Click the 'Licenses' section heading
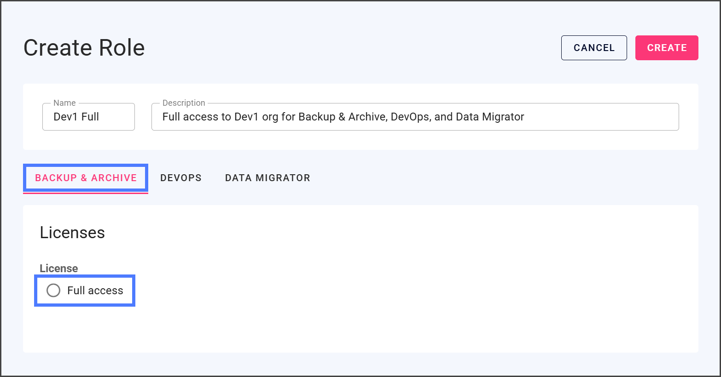 (x=72, y=233)
